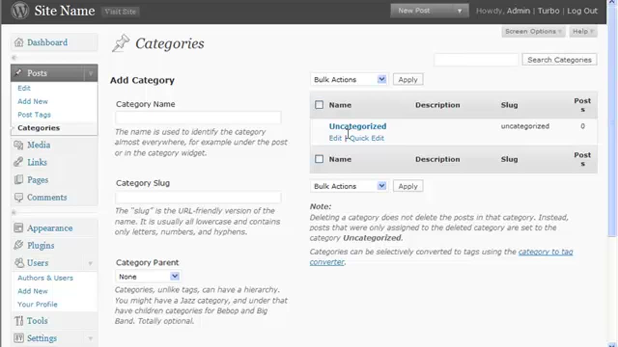Collapse the Users menu arrow
The image size is (618, 347).
coord(90,263)
